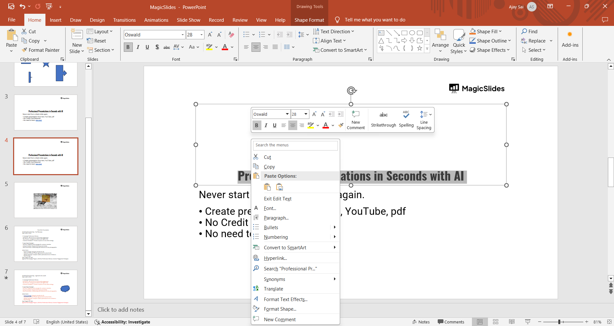
Task: Start Slide Show from status bar
Action: (x=528, y=322)
